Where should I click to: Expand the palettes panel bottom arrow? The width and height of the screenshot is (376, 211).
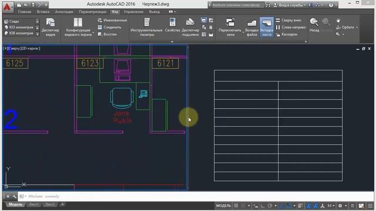coord(172,42)
